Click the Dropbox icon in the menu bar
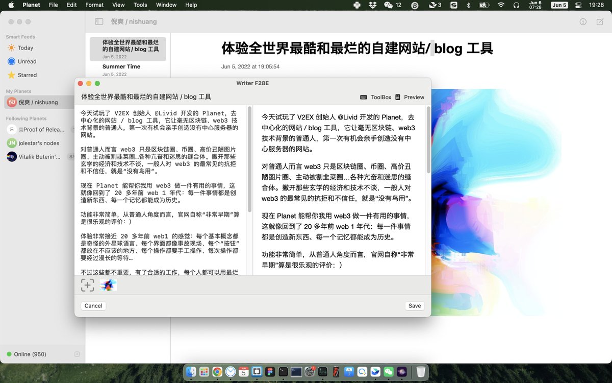The height and width of the screenshot is (383, 612). tap(373, 5)
